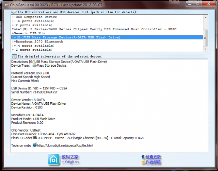The width and height of the screenshot is (218, 171).
Task: Click the device list scrollbar thumb
Action: click(x=205, y=38)
